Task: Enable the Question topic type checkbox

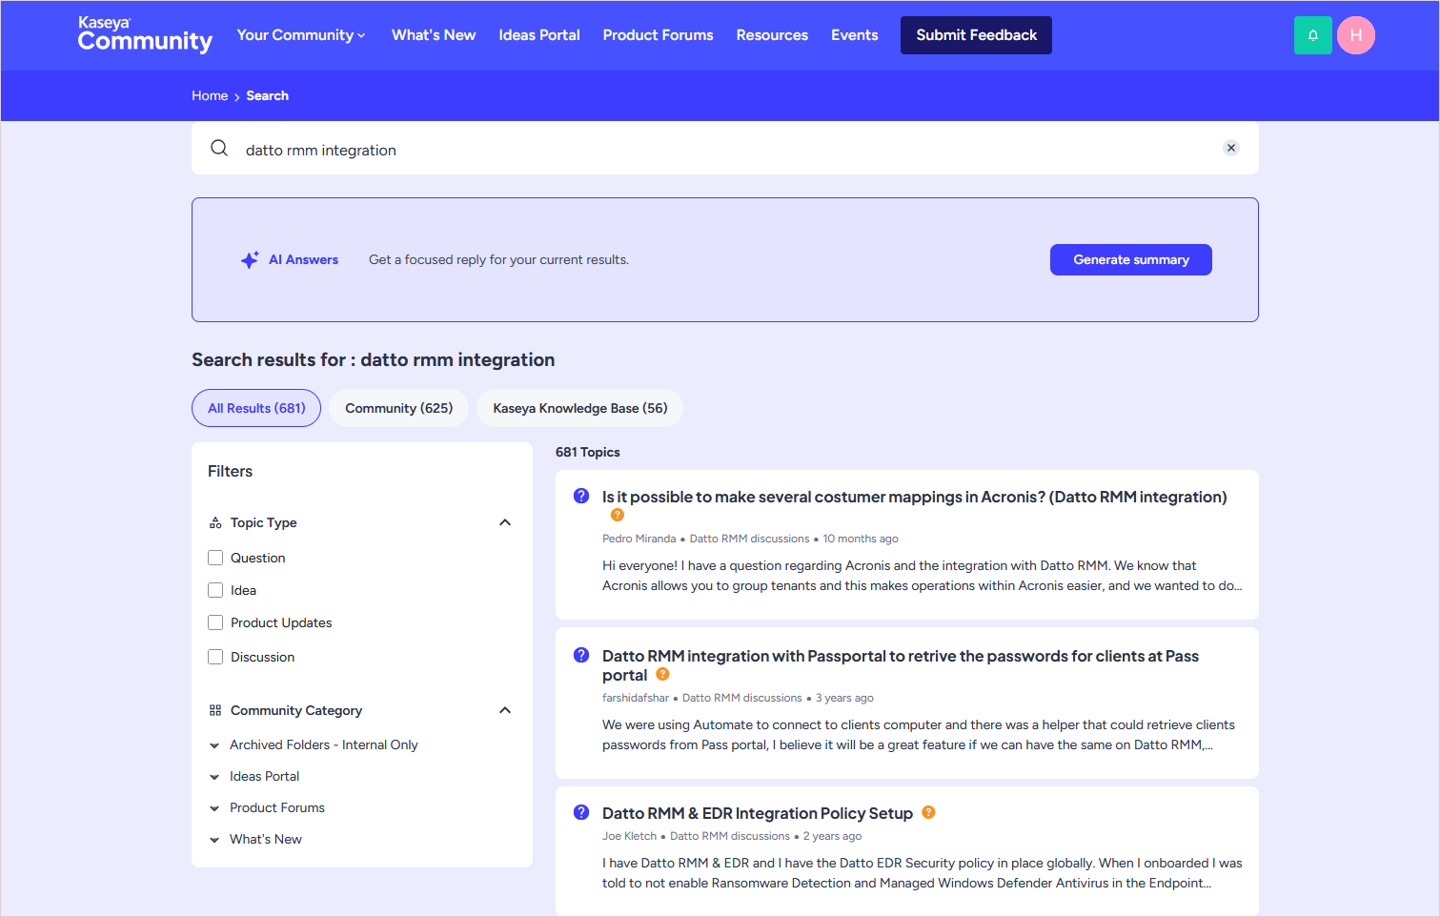Action: point(215,558)
